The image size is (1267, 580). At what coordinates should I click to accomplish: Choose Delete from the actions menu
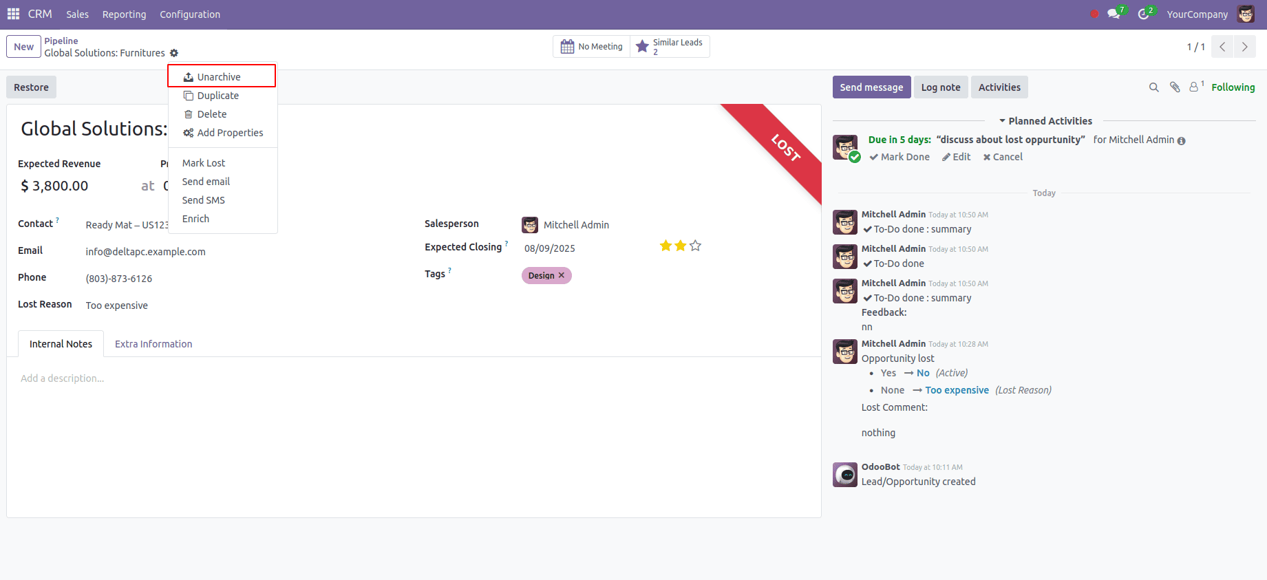click(222, 114)
